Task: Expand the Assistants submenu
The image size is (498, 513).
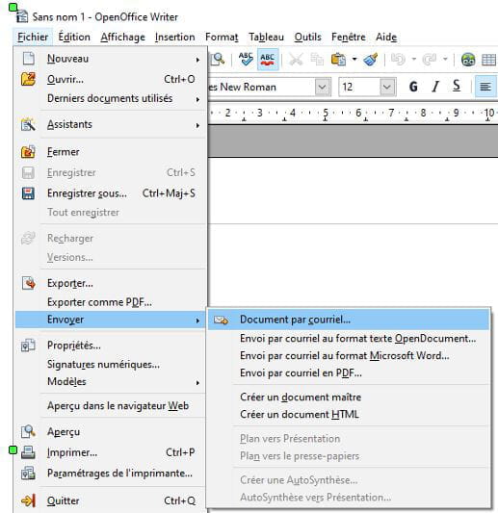Action: click(197, 126)
